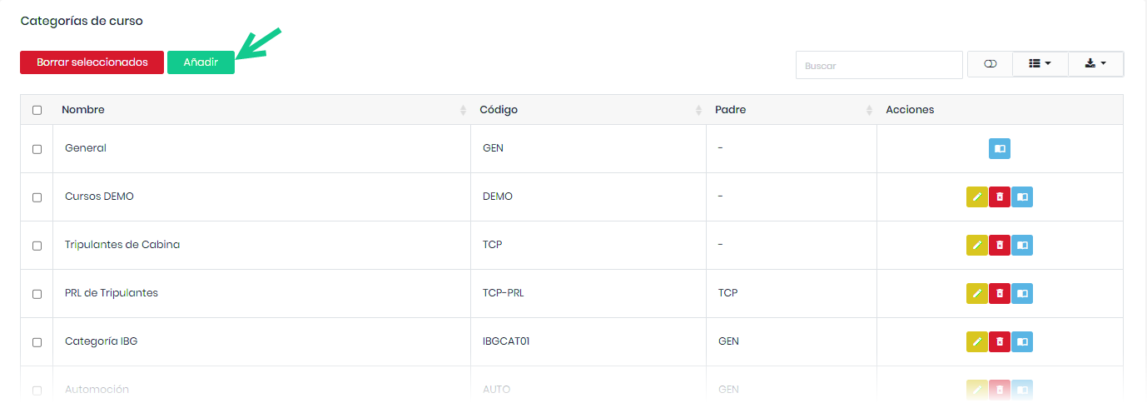The height and width of the screenshot is (403, 1147).
Task: Expand the export download dropdown
Action: pos(1095,64)
